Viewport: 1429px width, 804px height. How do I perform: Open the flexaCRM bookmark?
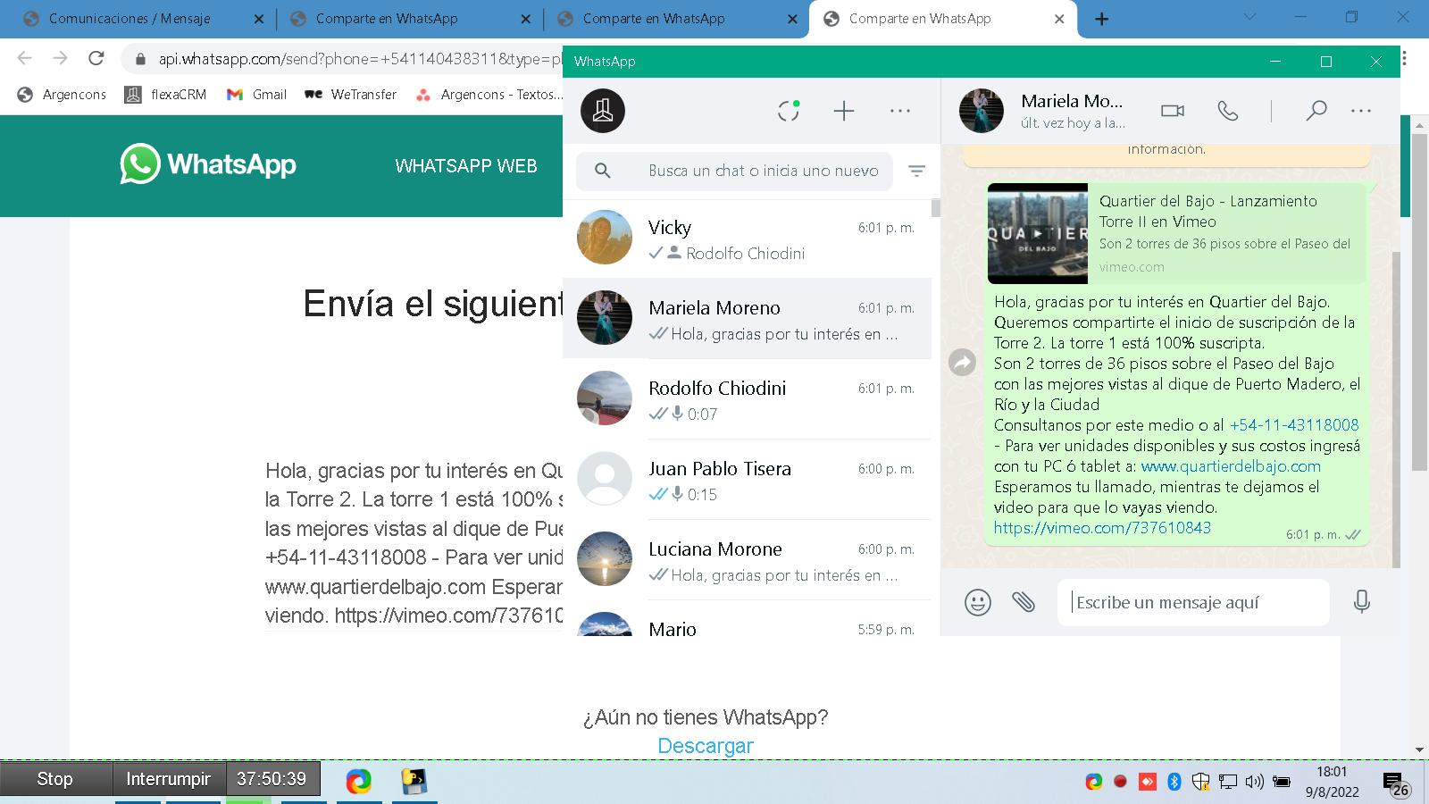[x=165, y=94]
